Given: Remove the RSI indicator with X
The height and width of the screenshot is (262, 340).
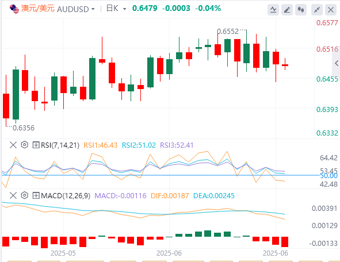Looking at the screenshot, I should tap(13, 145).
